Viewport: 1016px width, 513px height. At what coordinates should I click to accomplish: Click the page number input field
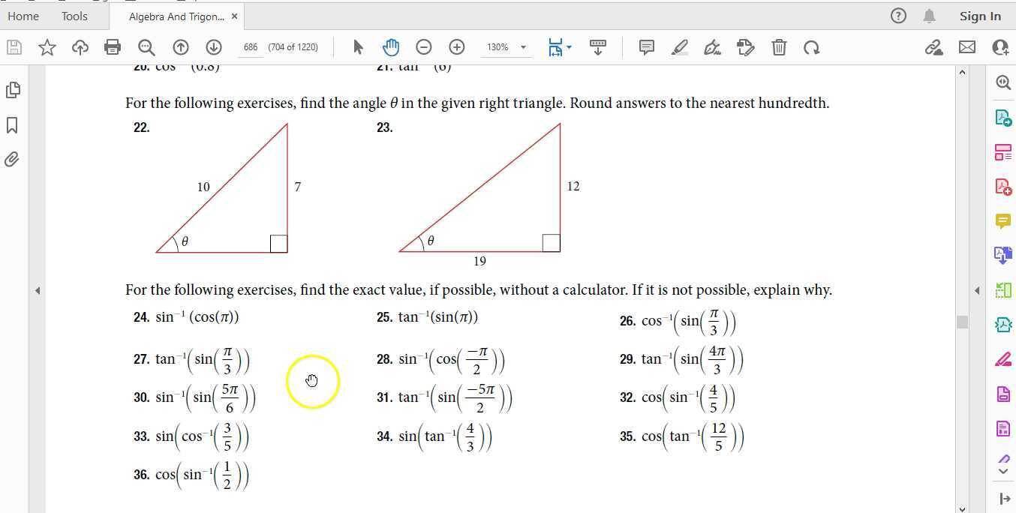(x=251, y=46)
